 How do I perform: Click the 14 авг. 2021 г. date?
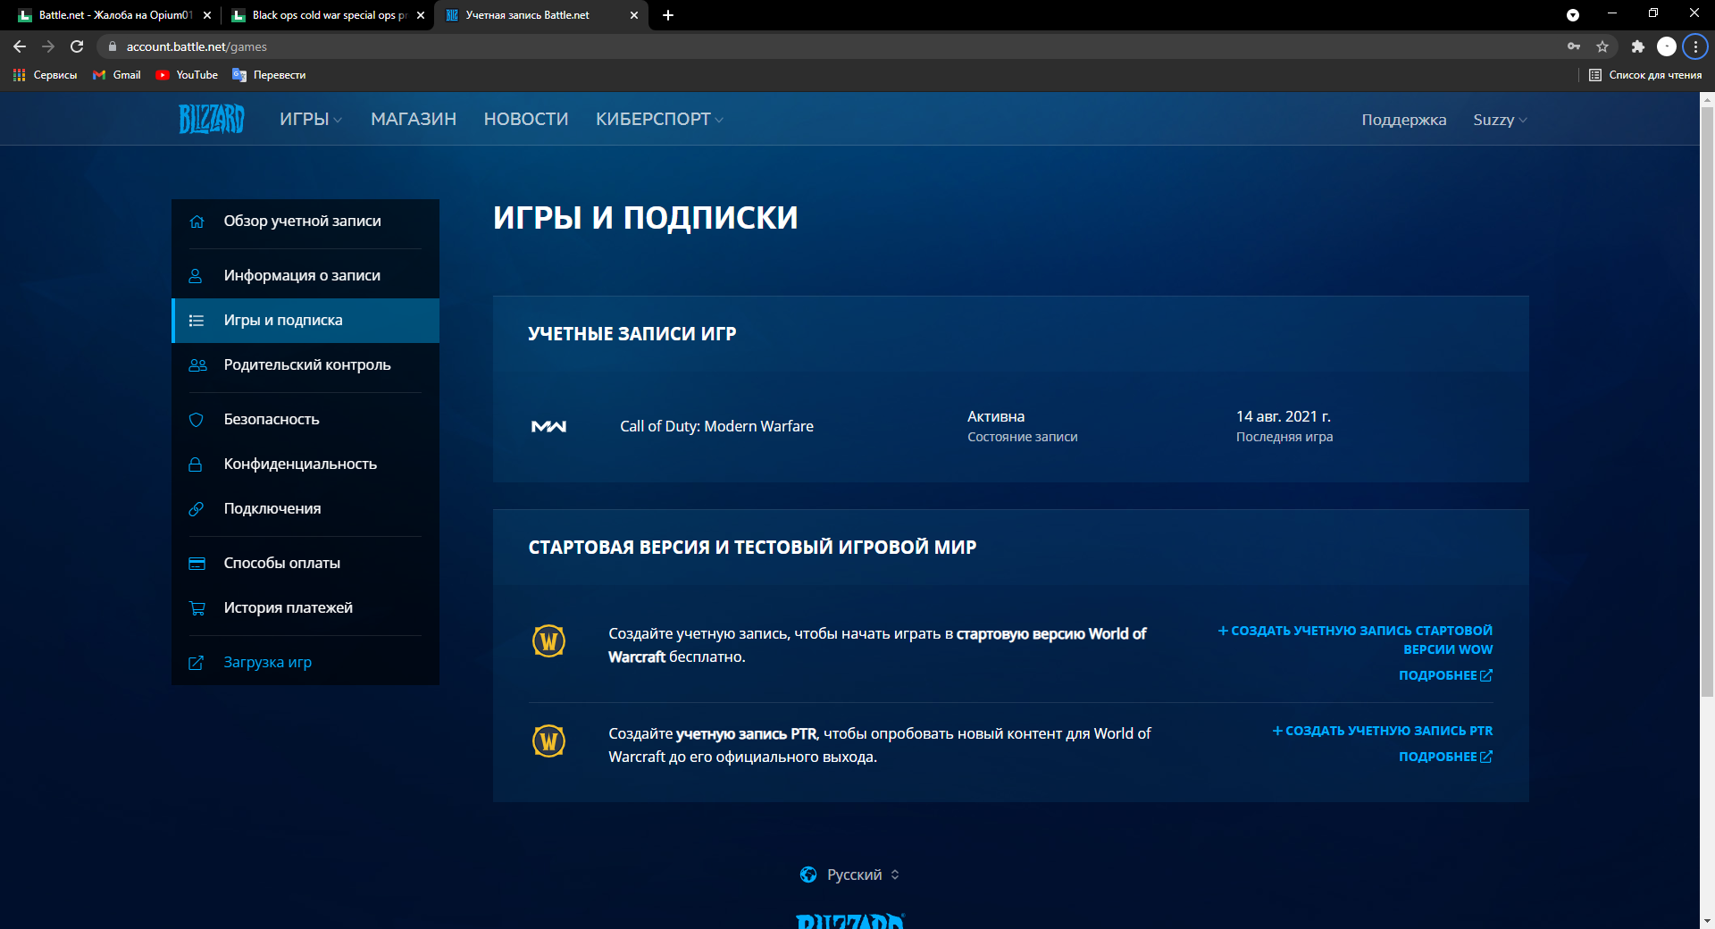click(1284, 416)
